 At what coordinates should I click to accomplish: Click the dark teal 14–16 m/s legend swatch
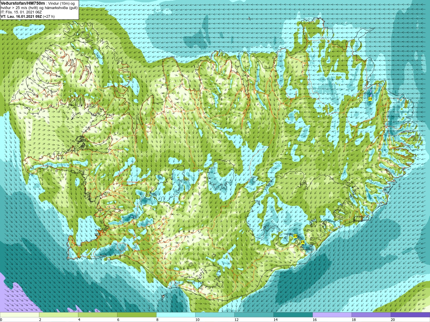(293, 315)
